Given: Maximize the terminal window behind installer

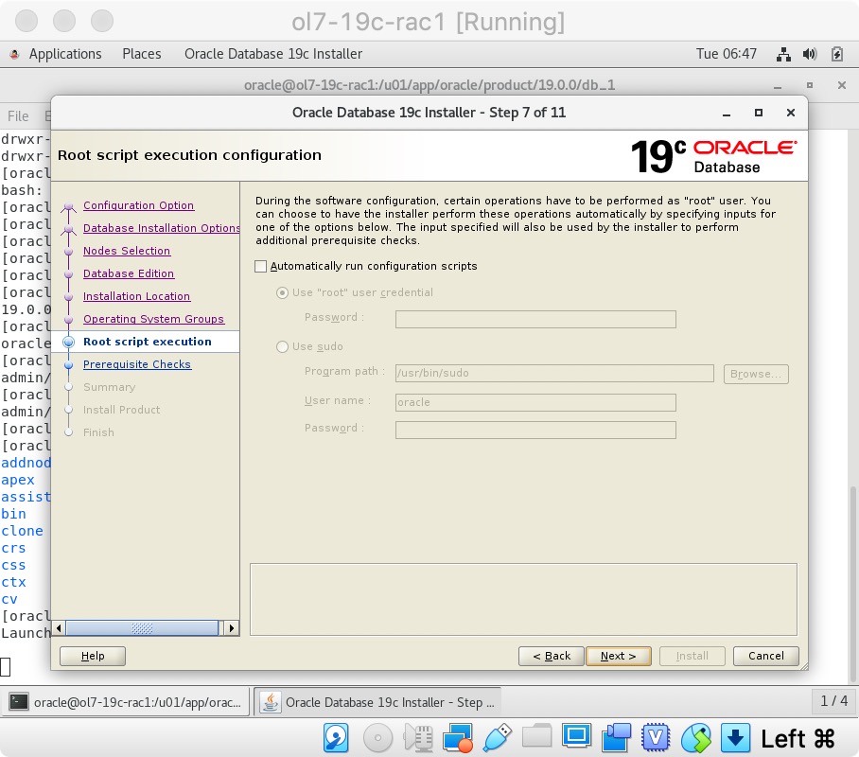Looking at the screenshot, I should tap(810, 85).
